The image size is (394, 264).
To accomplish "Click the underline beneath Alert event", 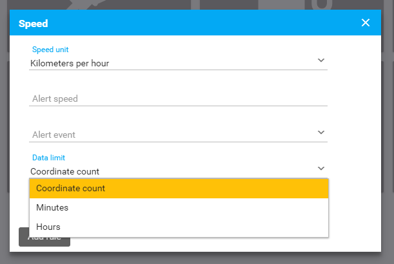I will [178, 142].
